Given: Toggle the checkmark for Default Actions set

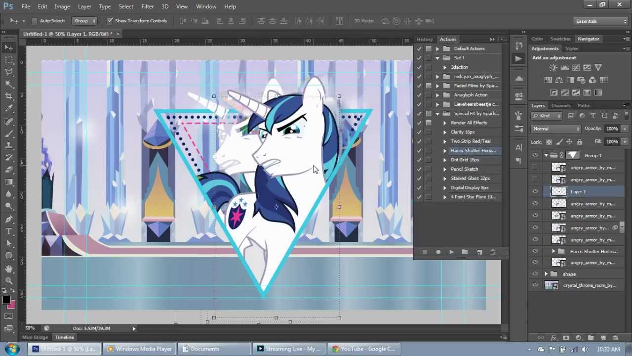Looking at the screenshot, I should [x=419, y=48].
